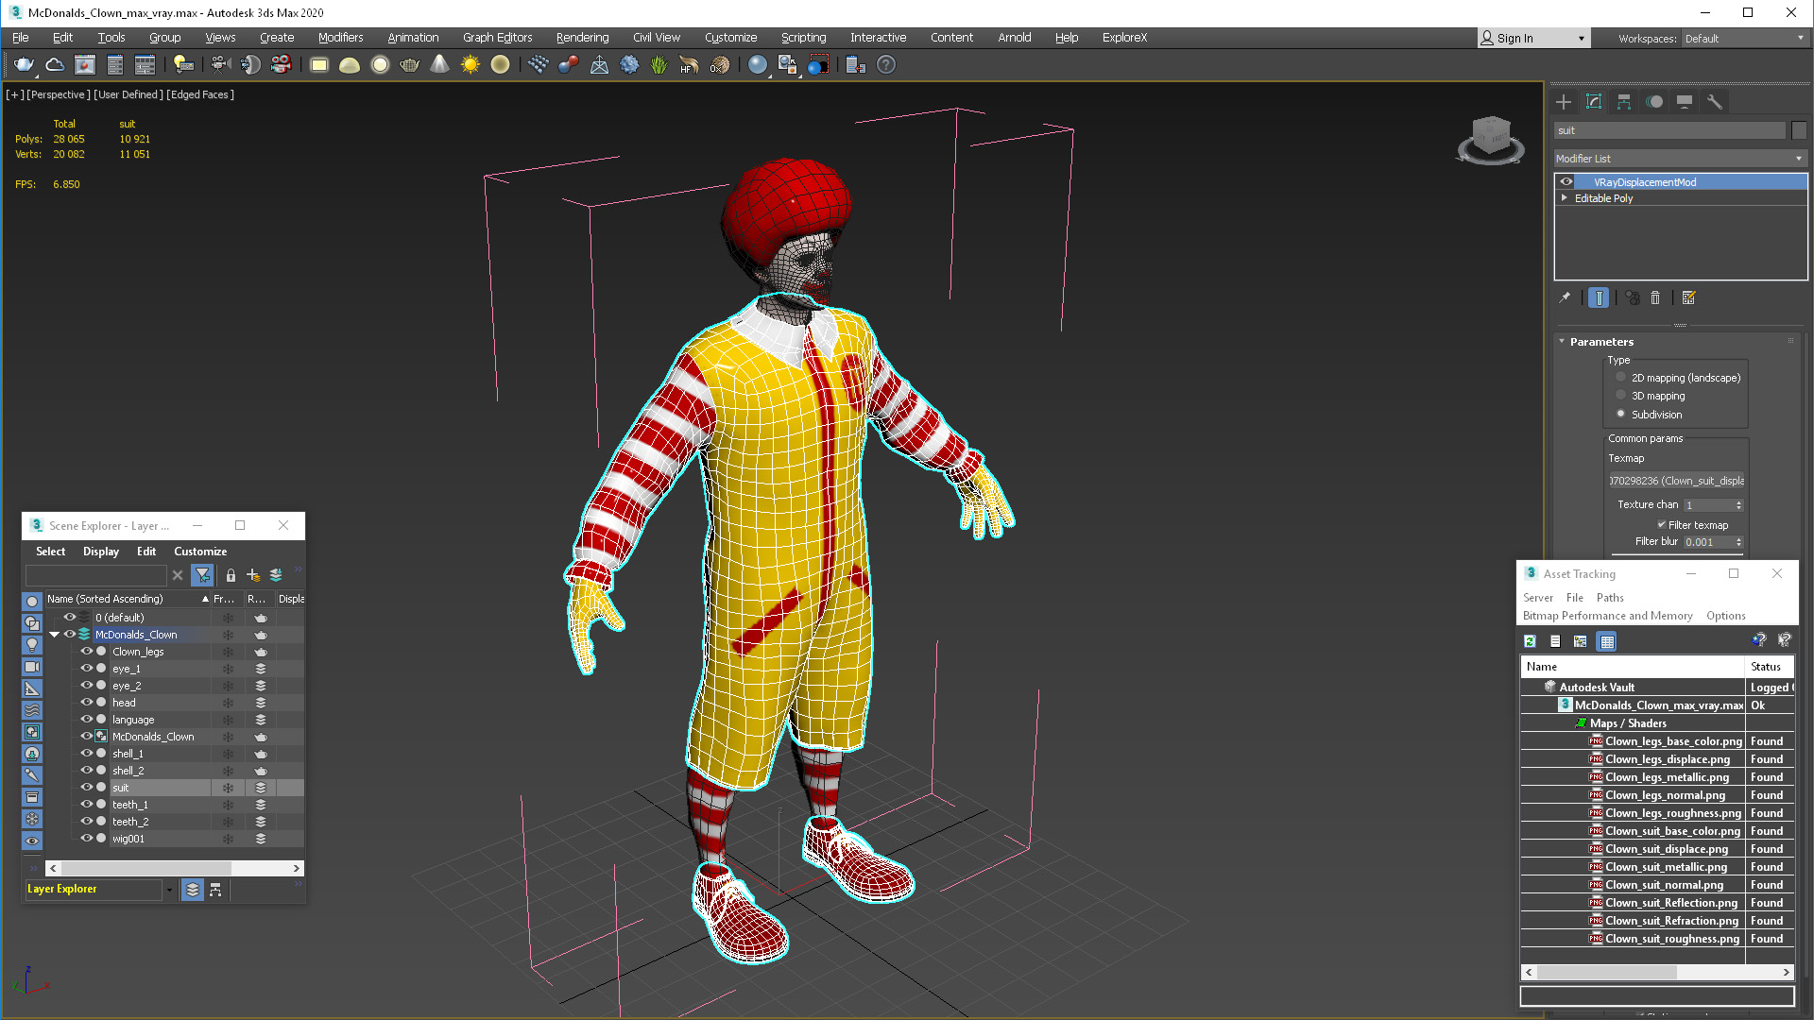
Task: Refresh the Asset Tracking list
Action: click(1531, 641)
